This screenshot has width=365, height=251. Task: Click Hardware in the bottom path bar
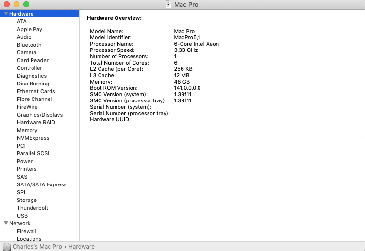tap(82, 246)
